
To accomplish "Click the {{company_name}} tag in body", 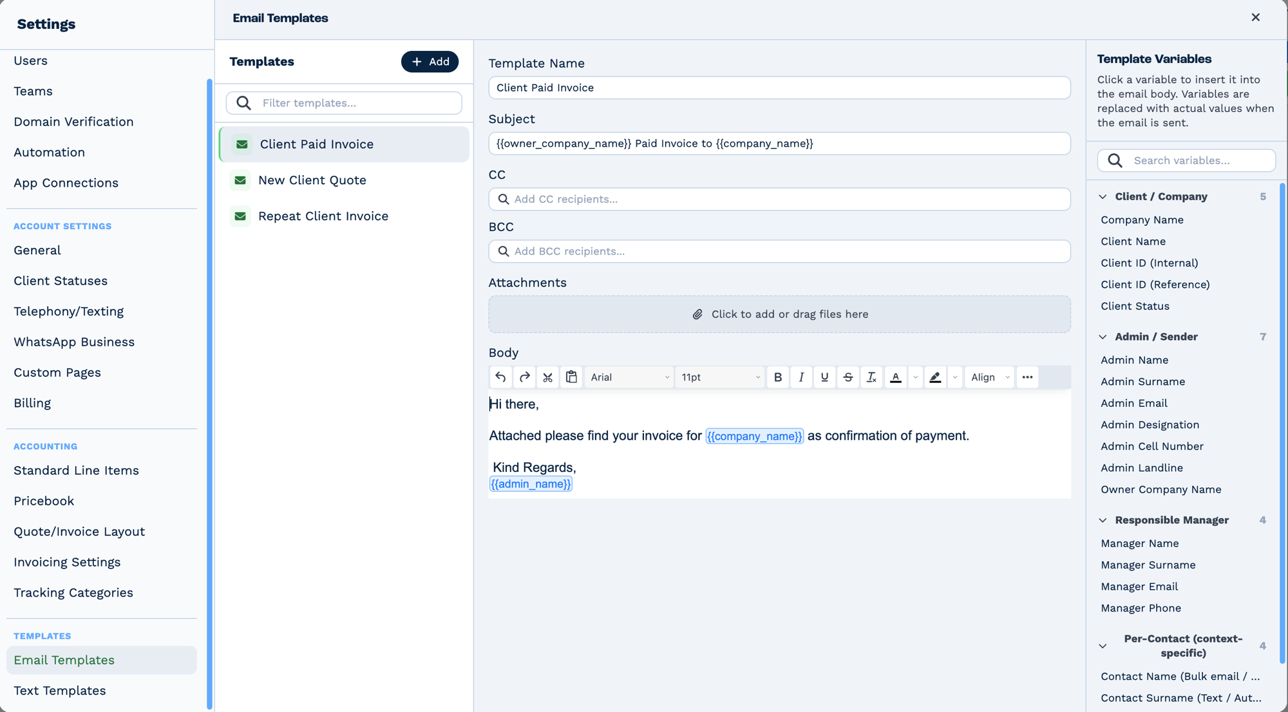I will coord(754,436).
